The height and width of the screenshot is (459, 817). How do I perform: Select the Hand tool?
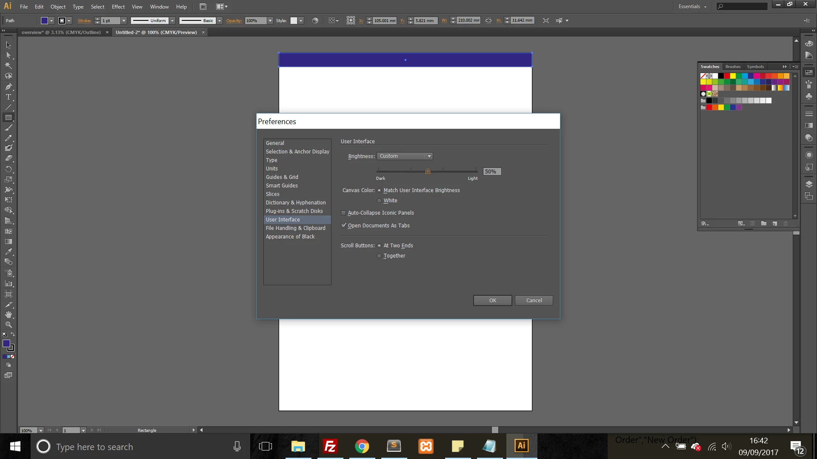[8, 314]
